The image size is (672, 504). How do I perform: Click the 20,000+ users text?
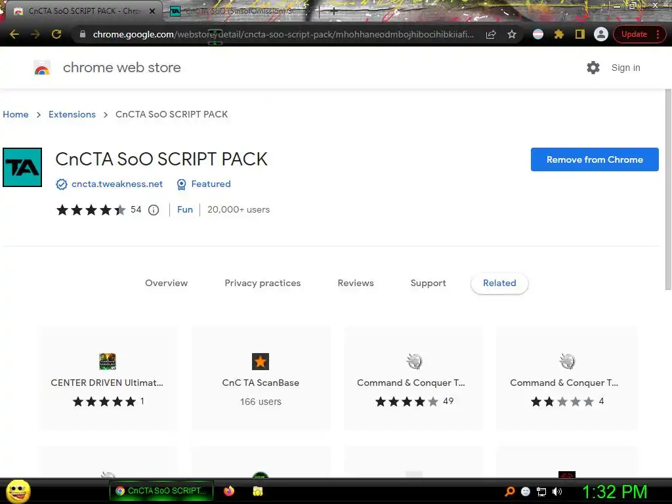coord(239,209)
